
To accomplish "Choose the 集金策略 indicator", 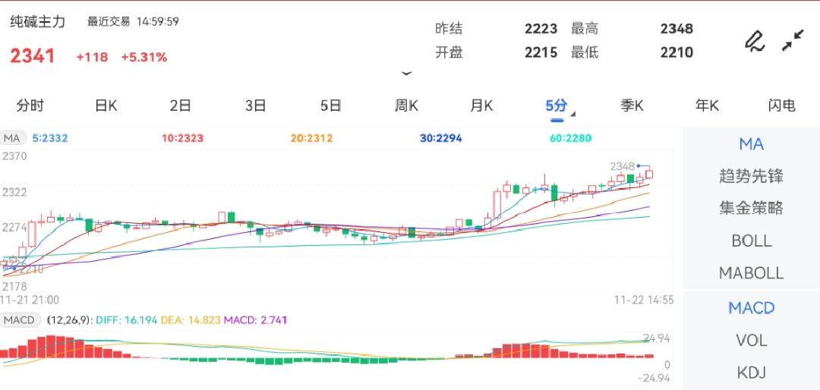I will 751,208.
